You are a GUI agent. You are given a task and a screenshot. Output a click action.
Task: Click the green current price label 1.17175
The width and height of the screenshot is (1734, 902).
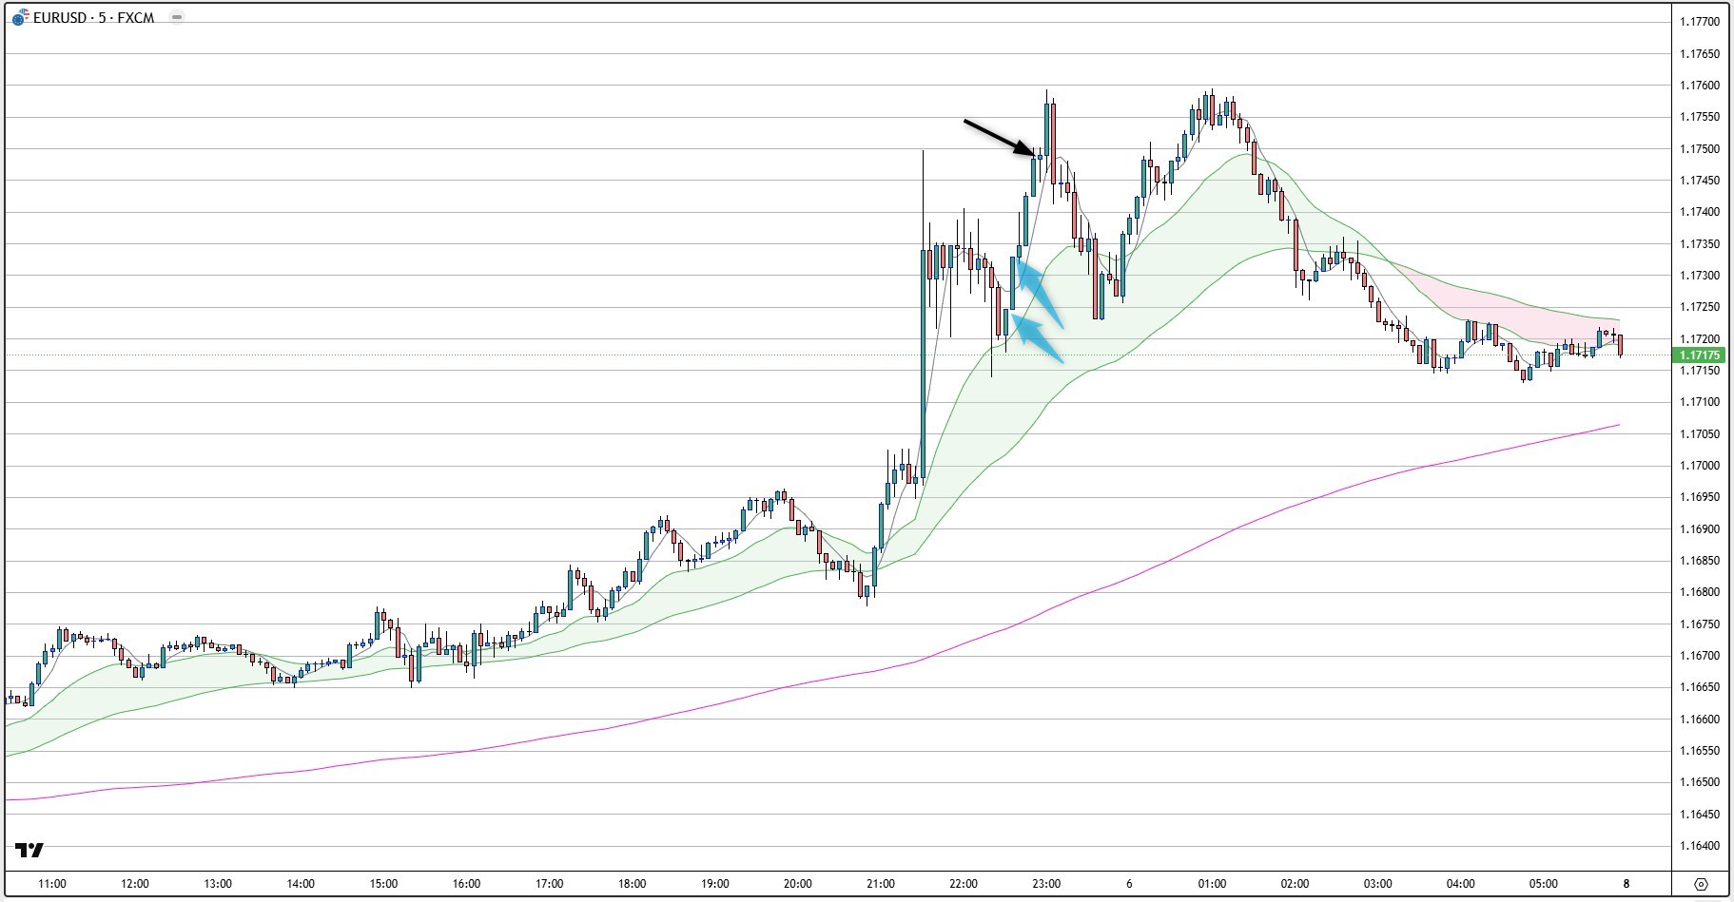tap(1699, 355)
